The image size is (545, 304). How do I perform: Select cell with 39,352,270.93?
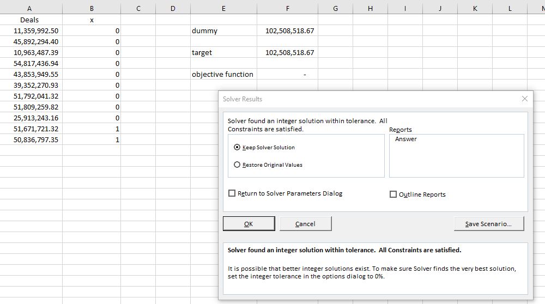click(31, 85)
